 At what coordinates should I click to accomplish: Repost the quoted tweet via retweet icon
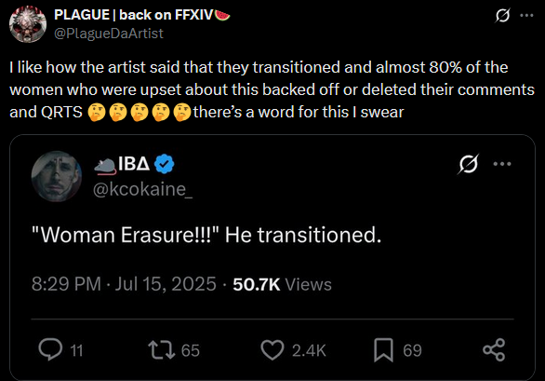[x=162, y=349]
